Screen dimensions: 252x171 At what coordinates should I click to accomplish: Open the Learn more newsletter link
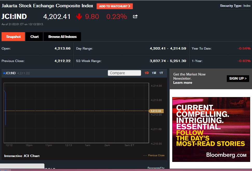[x=183, y=83]
